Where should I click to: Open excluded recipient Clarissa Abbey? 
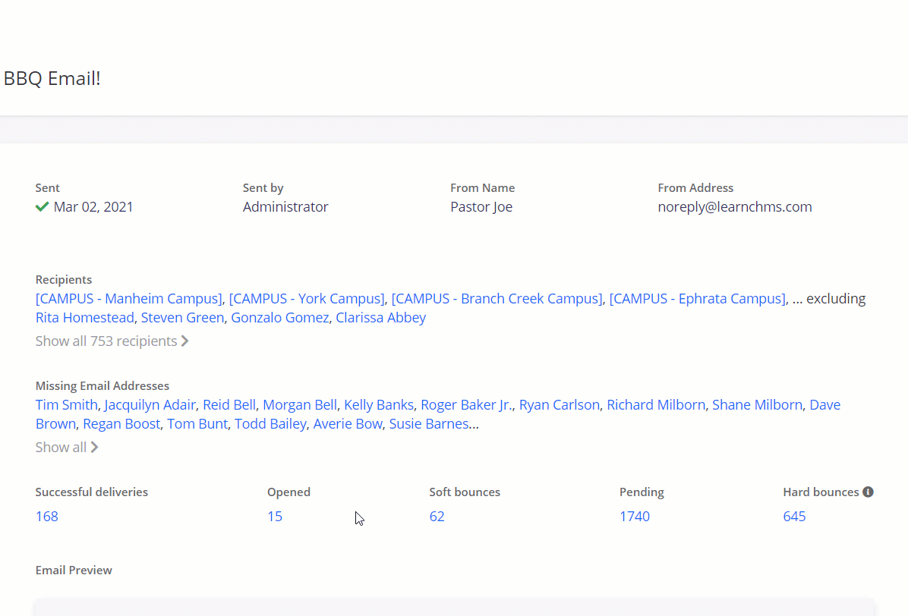click(380, 318)
